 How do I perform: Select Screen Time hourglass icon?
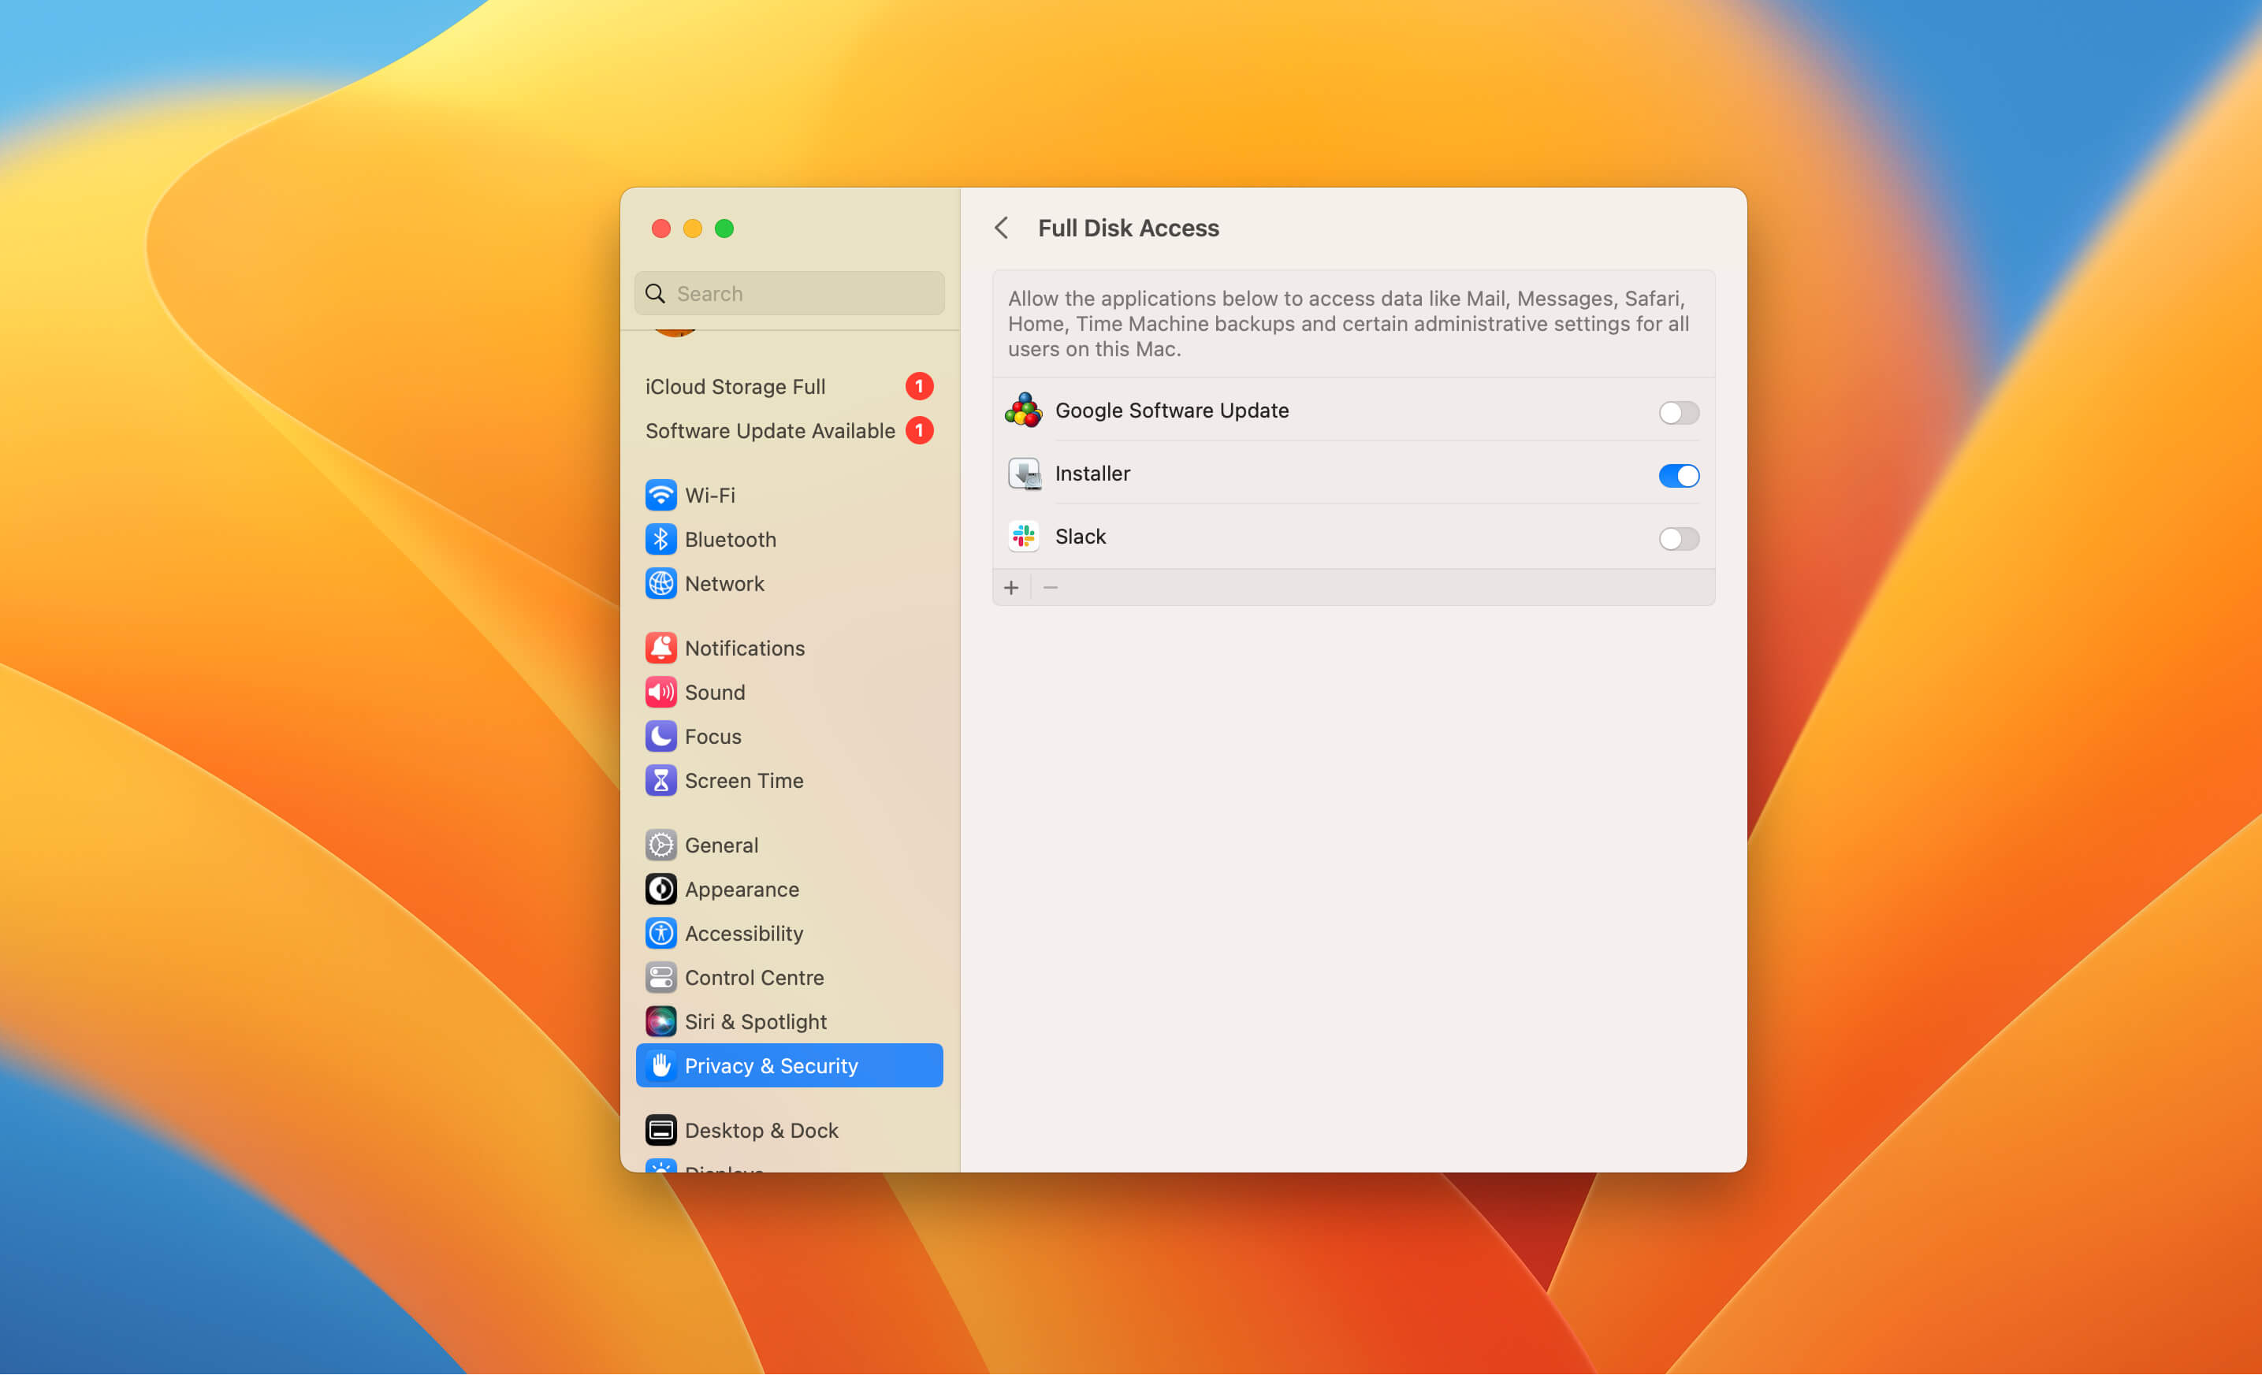(x=660, y=780)
